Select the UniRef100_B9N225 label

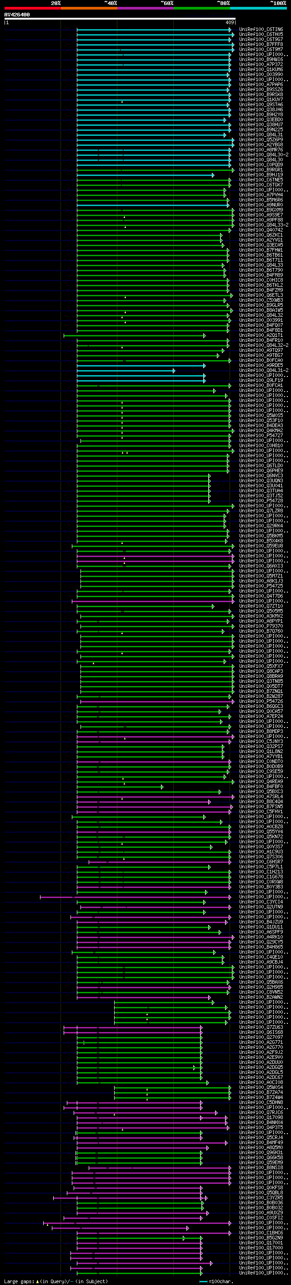pos(261,130)
